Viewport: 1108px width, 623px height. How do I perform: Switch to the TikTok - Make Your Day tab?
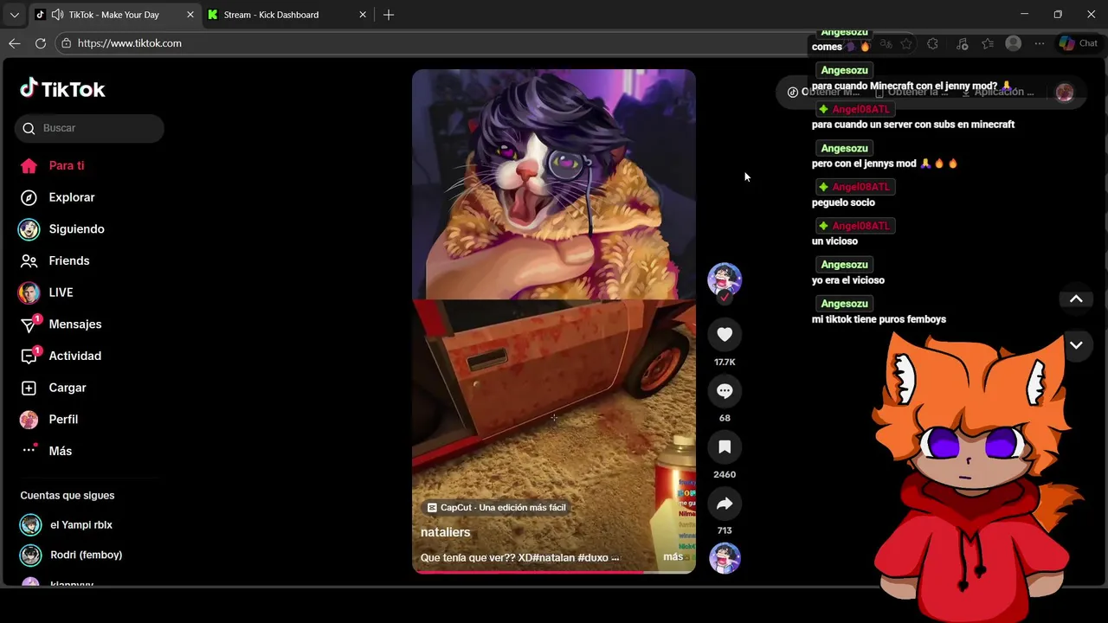tap(113, 15)
